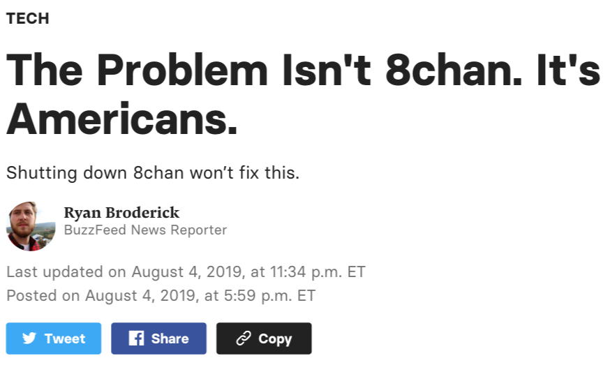Open the TECH section link
The height and width of the screenshot is (365, 610).
(28, 19)
